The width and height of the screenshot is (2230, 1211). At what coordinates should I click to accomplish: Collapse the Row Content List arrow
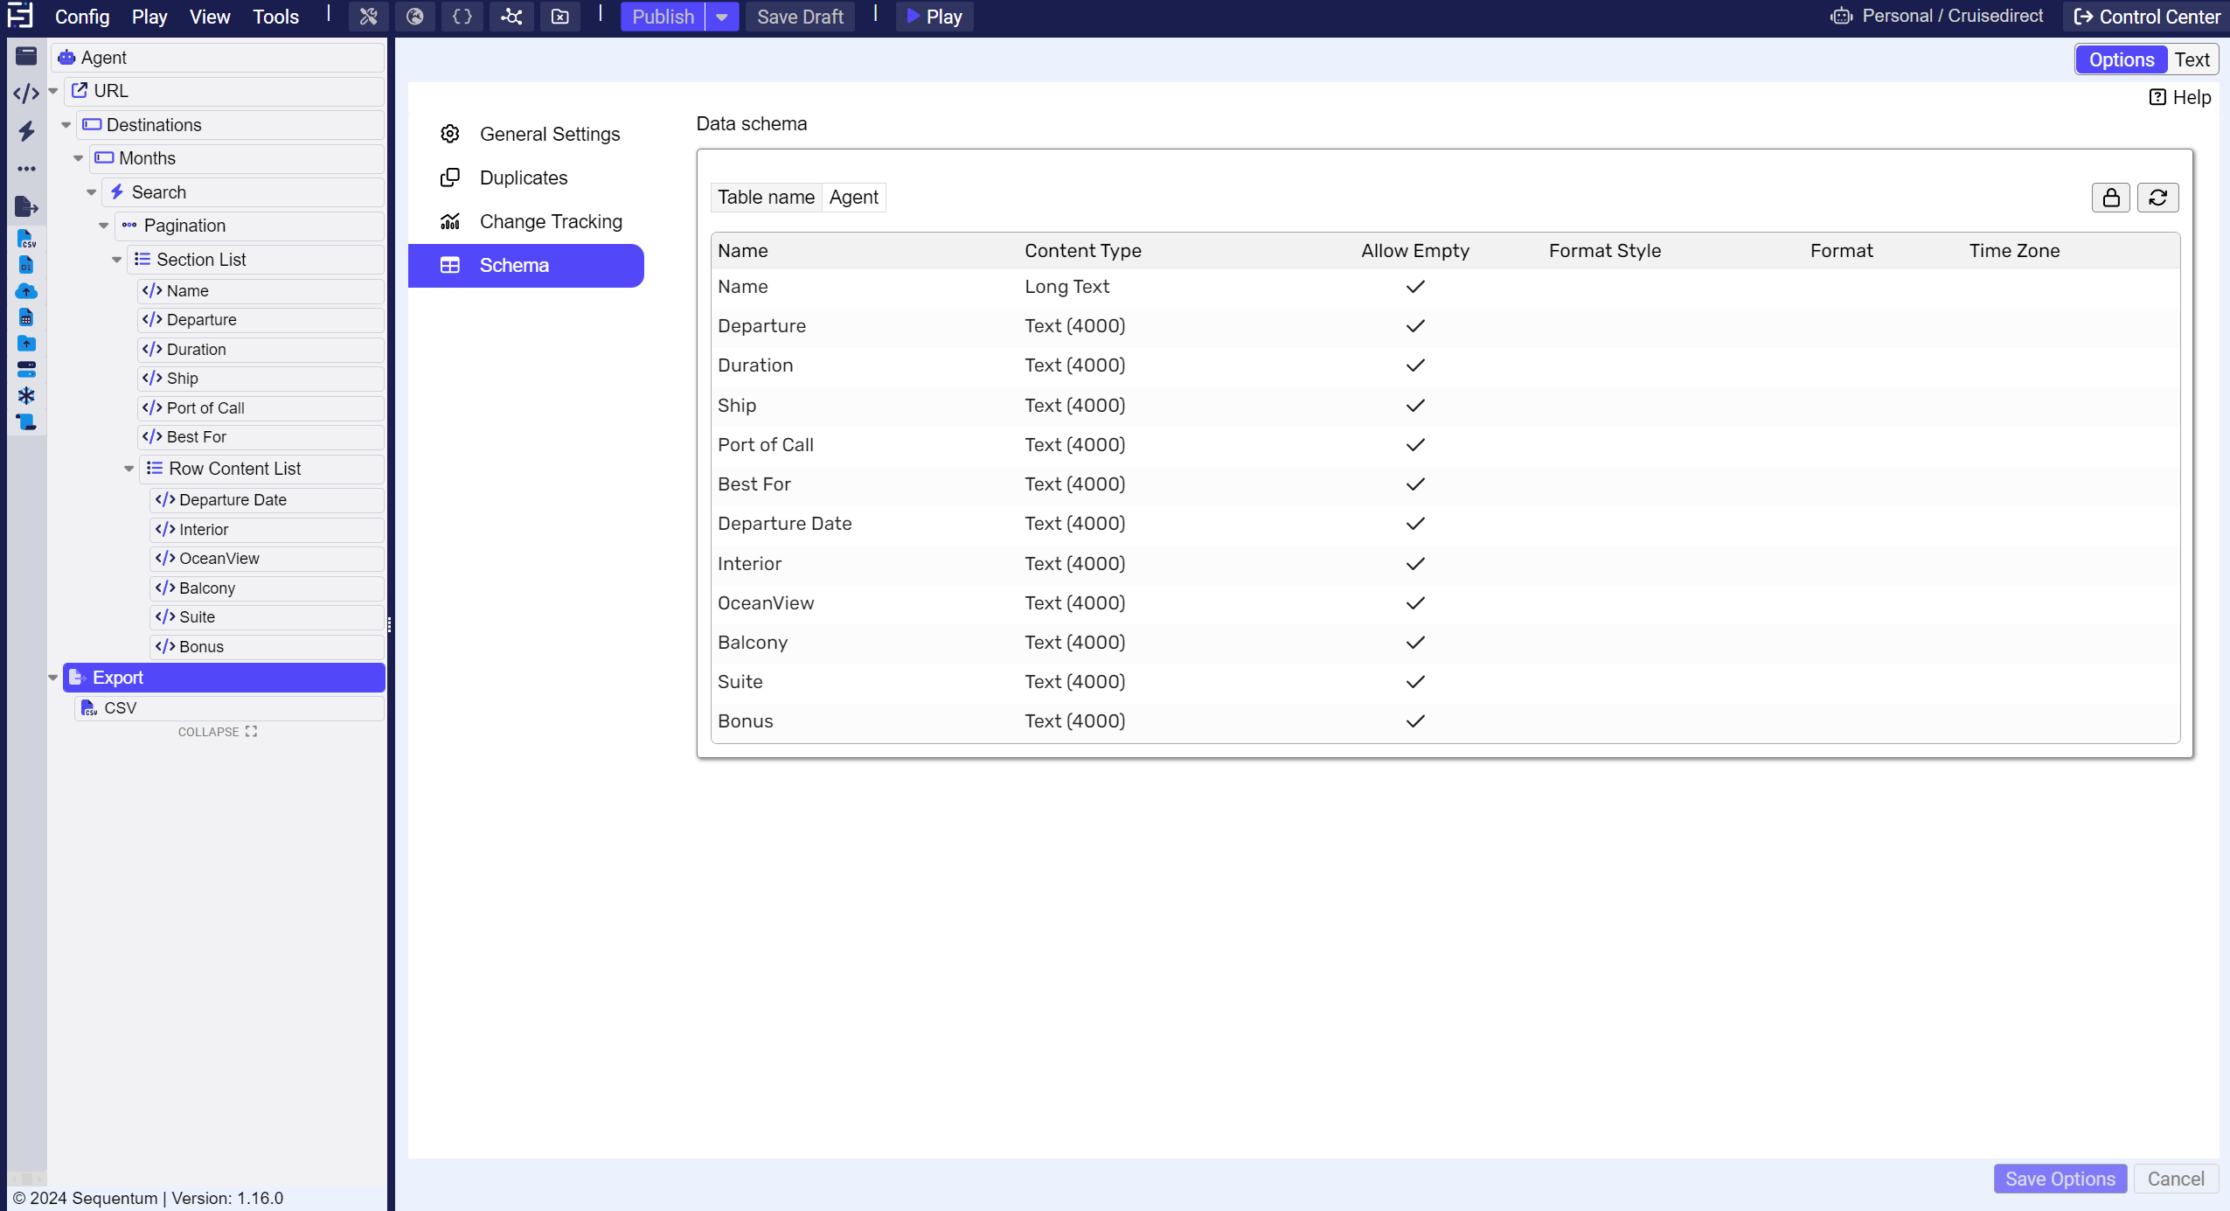pyautogui.click(x=129, y=469)
